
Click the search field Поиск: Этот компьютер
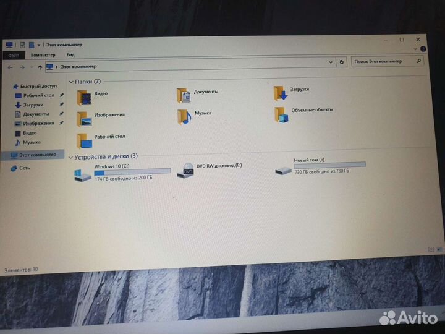click(x=383, y=61)
